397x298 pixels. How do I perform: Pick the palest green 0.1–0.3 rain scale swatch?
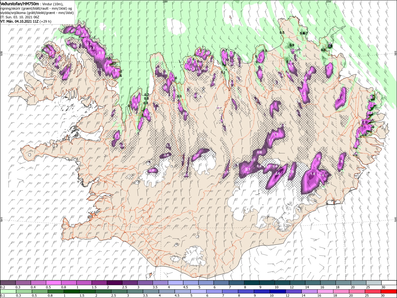pyautogui.click(x=8, y=291)
